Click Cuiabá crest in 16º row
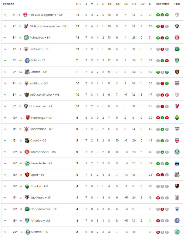This screenshot has width=186, height=238. tap(27, 186)
